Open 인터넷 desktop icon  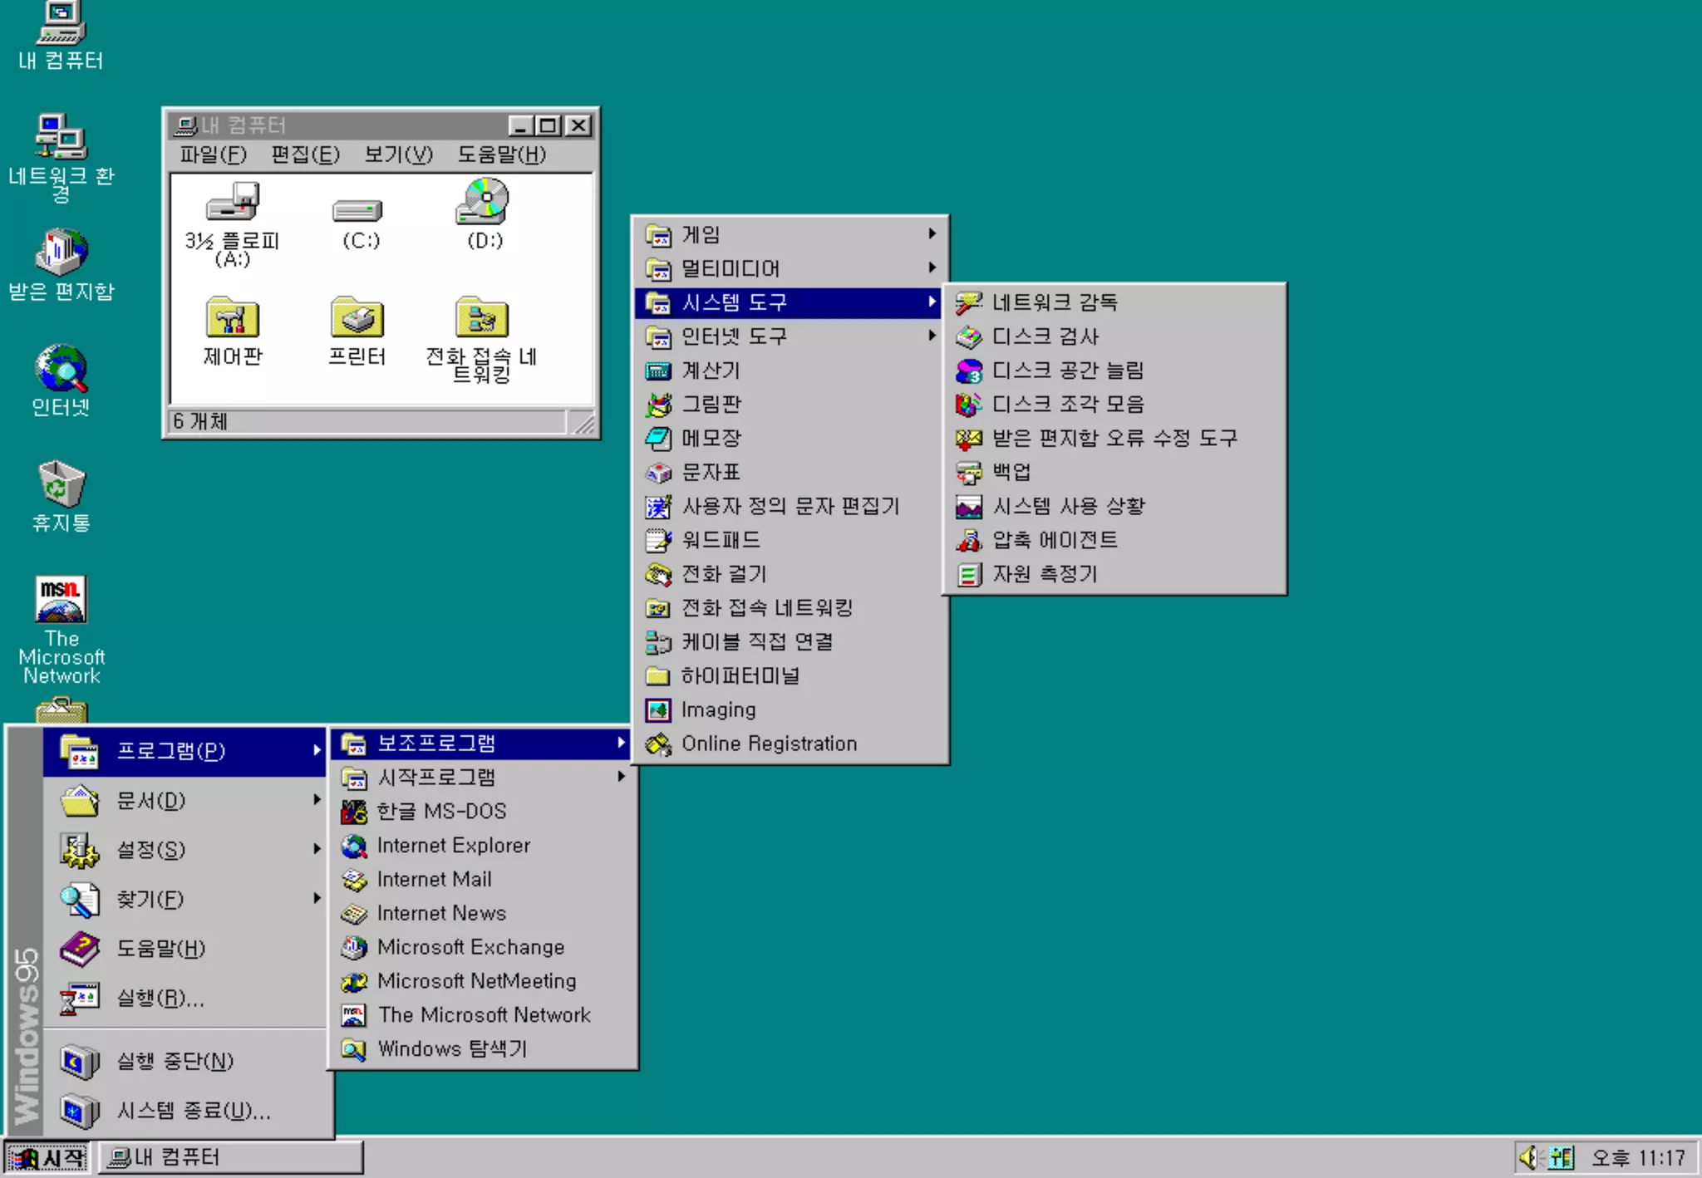(61, 381)
